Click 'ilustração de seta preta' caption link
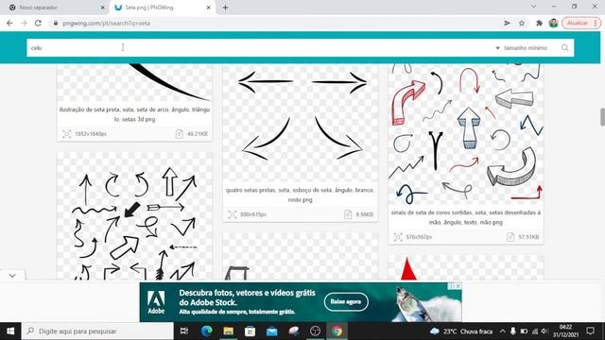The image size is (605, 340). click(134, 114)
